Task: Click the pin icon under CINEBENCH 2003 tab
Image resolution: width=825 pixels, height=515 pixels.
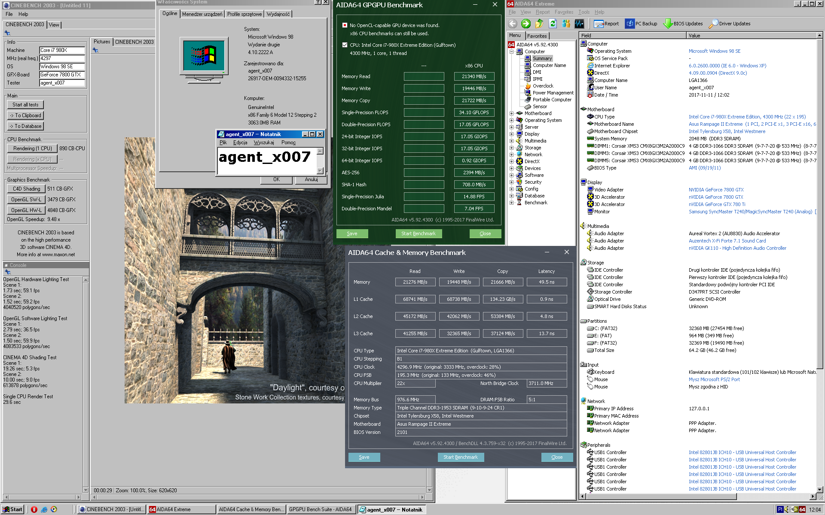Action: pos(7,33)
